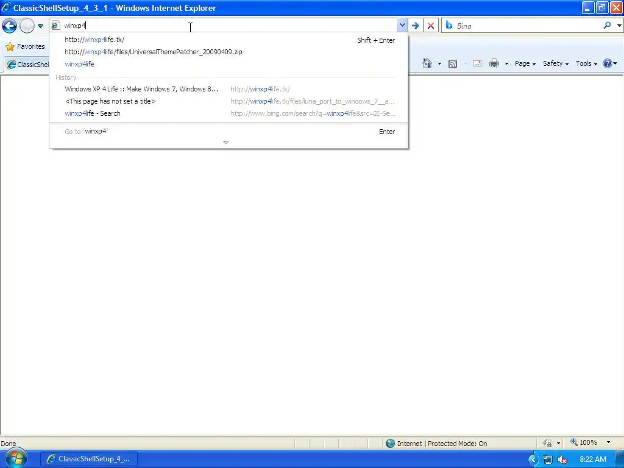Click the search magnifier icon
This screenshot has width=624, height=468.
608,26
